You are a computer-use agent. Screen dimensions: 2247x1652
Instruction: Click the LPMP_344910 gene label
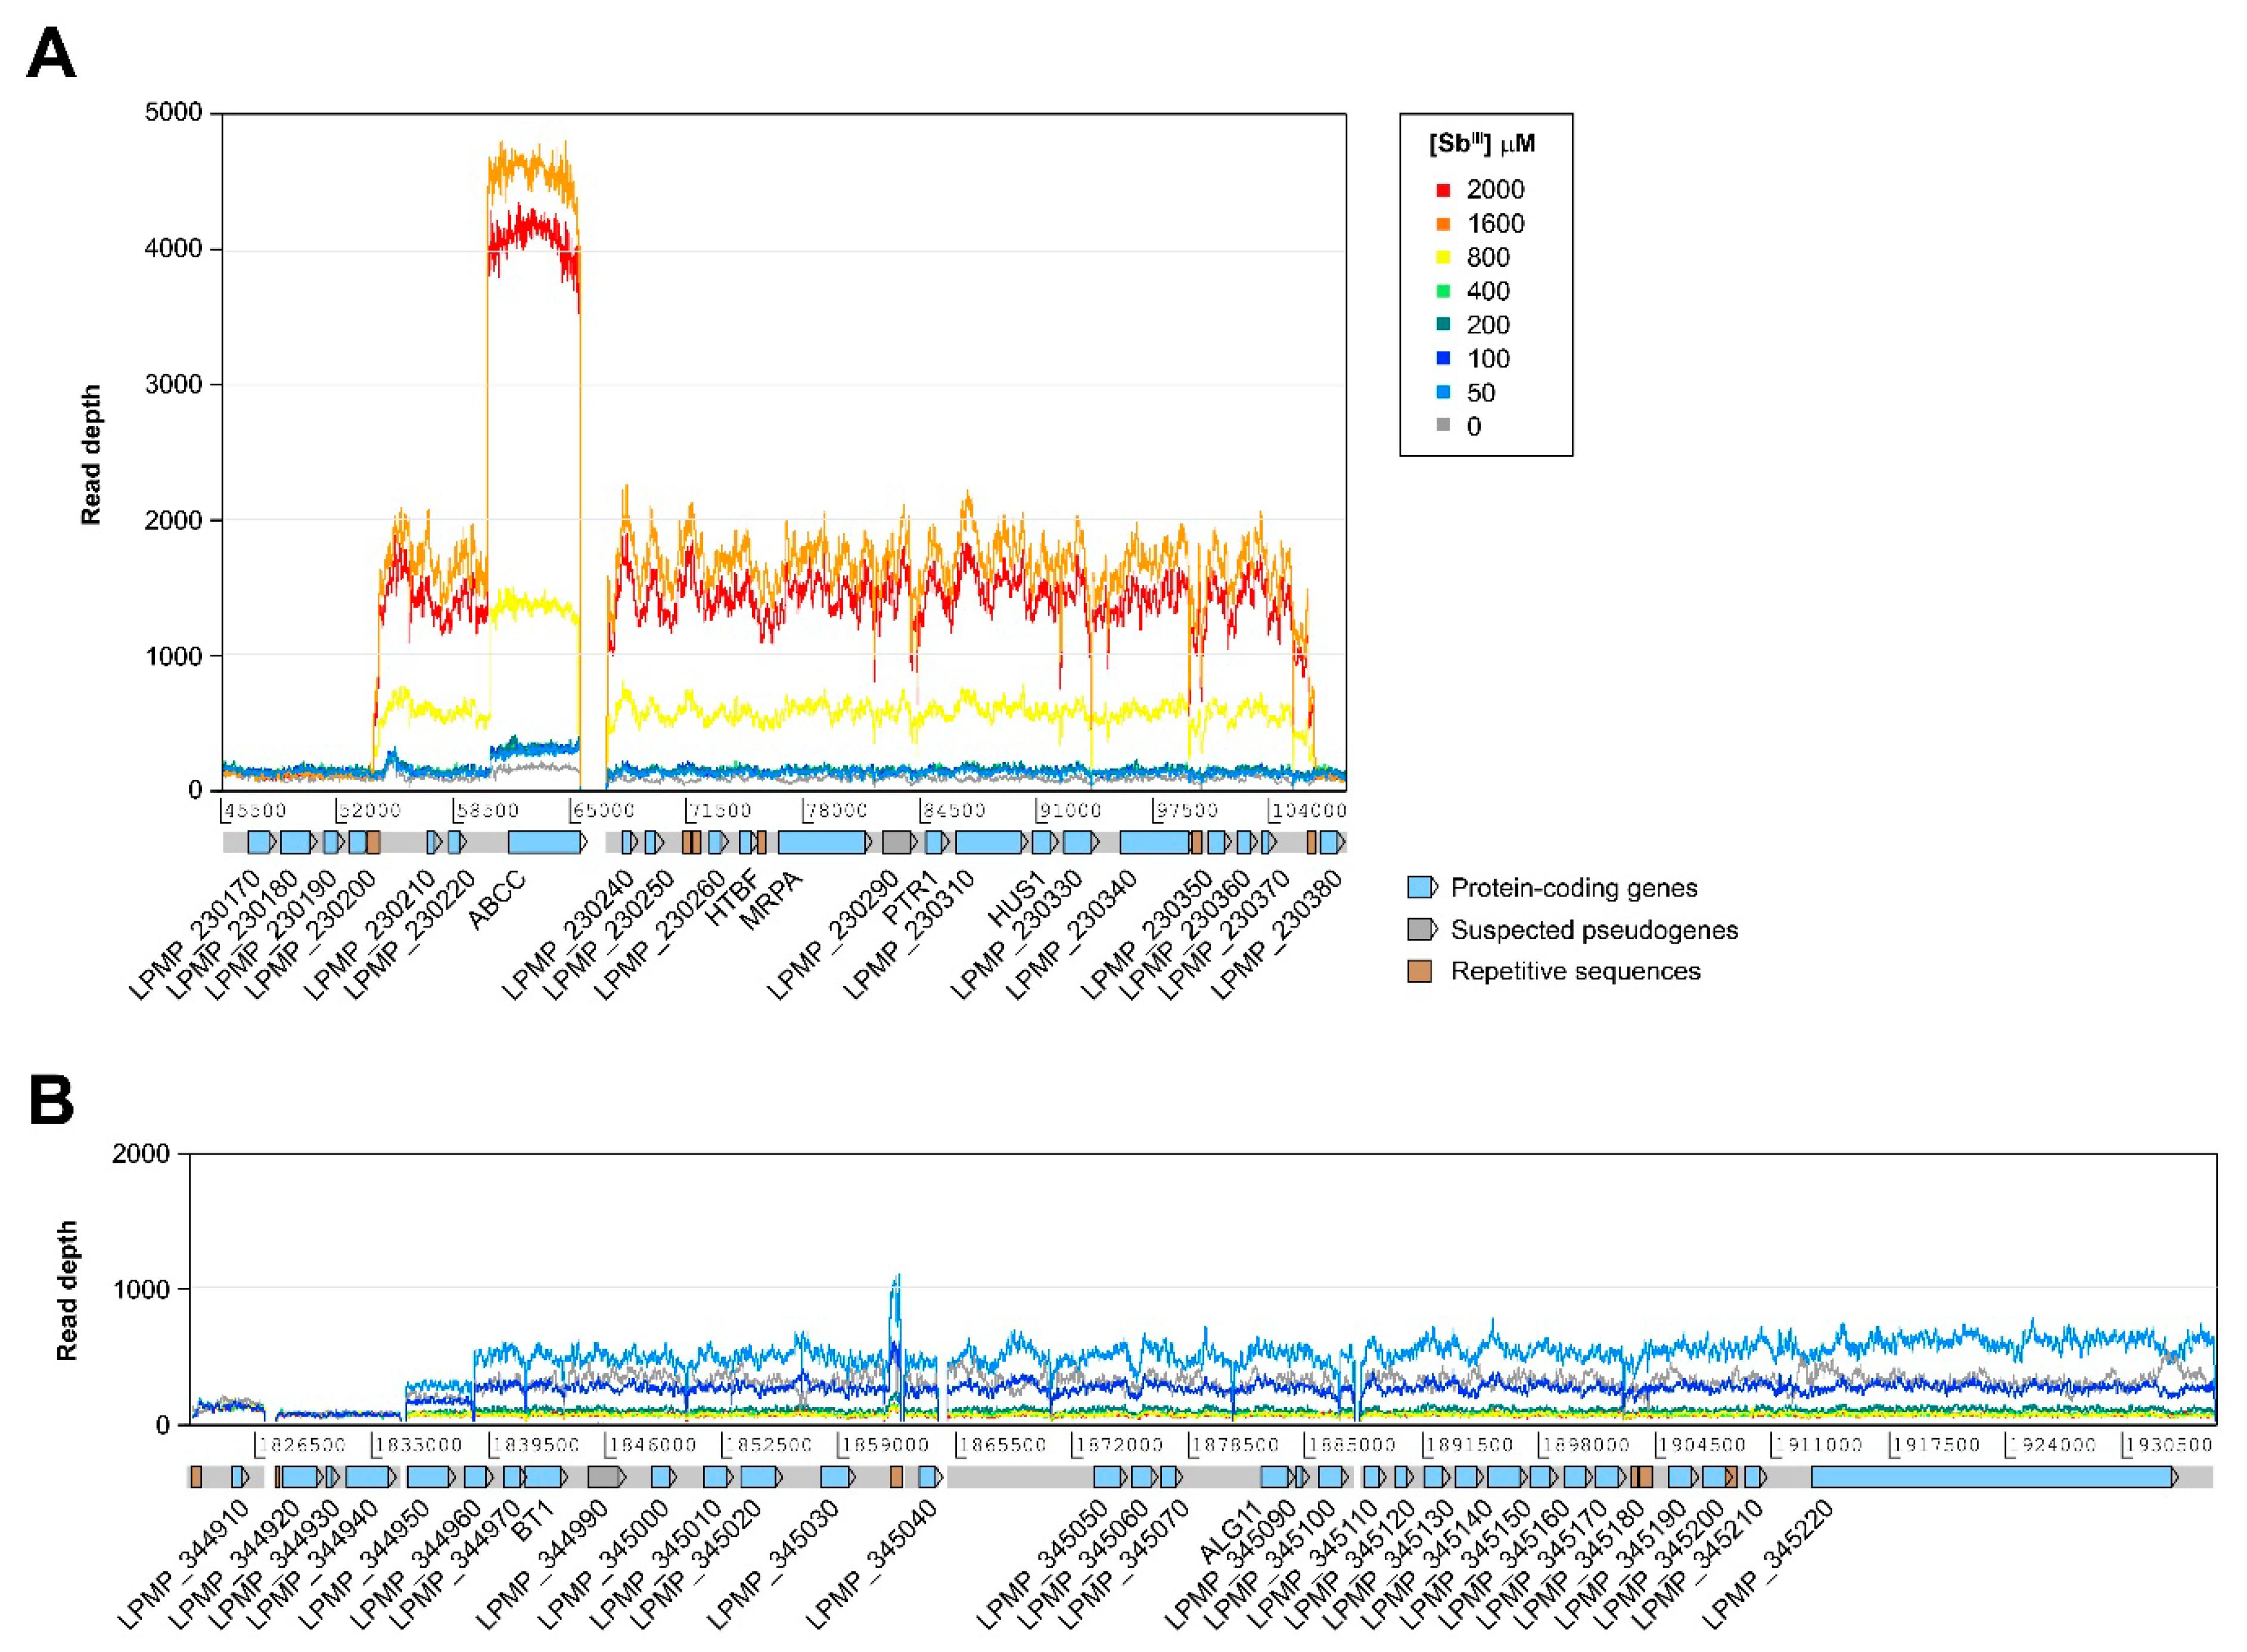(183, 1565)
